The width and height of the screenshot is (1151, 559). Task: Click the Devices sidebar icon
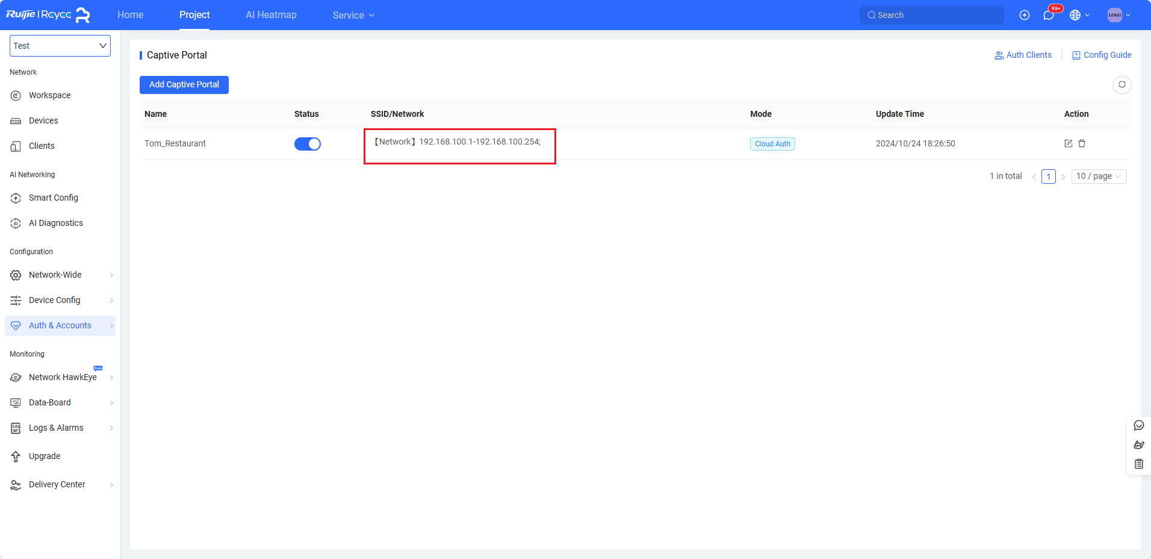16,121
